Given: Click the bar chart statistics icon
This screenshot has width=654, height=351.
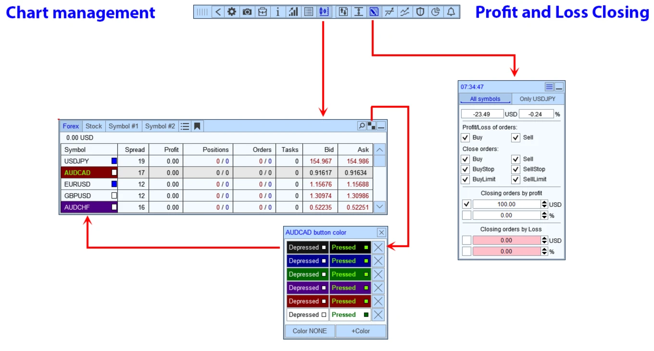Looking at the screenshot, I should coord(293,12).
